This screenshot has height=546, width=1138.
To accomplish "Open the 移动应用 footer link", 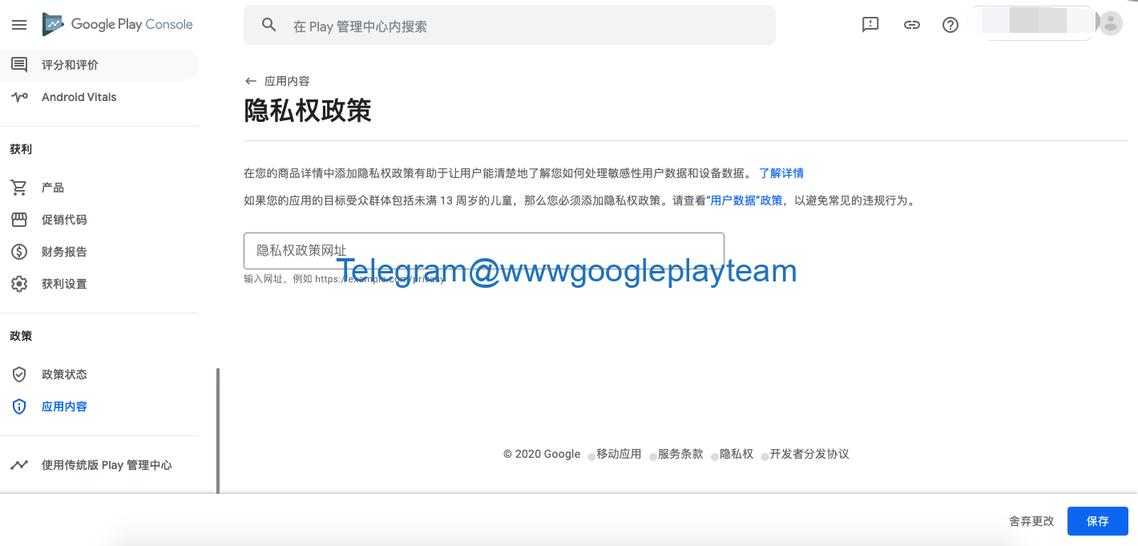I will point(619,454).
